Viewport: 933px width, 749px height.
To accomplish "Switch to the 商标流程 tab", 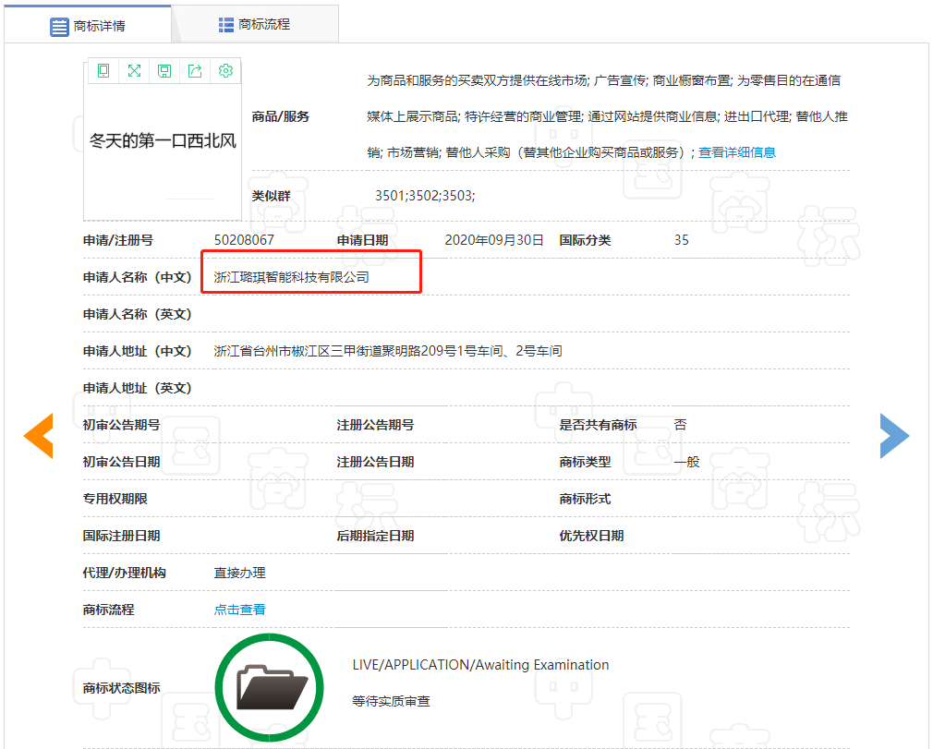I will [255, 25].
